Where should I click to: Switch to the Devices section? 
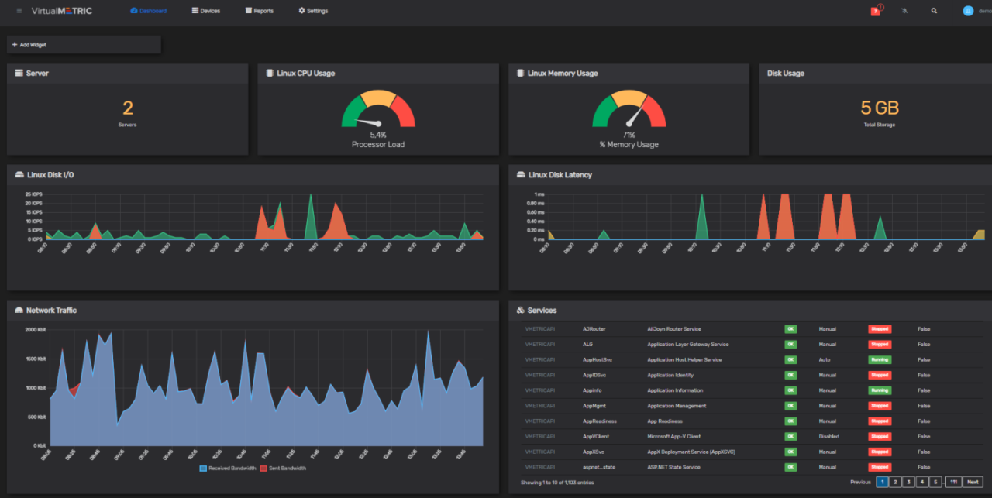pos(205,11)
